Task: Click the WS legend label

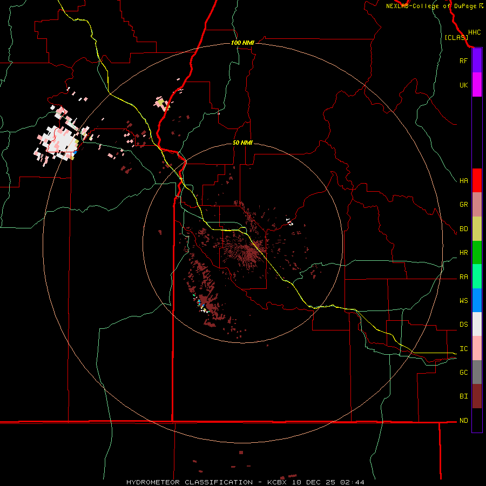Action: pos(463,301)
